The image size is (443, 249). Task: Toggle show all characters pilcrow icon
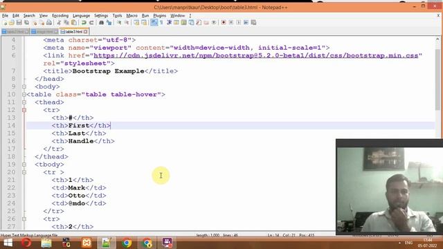[x=161, y=23]
